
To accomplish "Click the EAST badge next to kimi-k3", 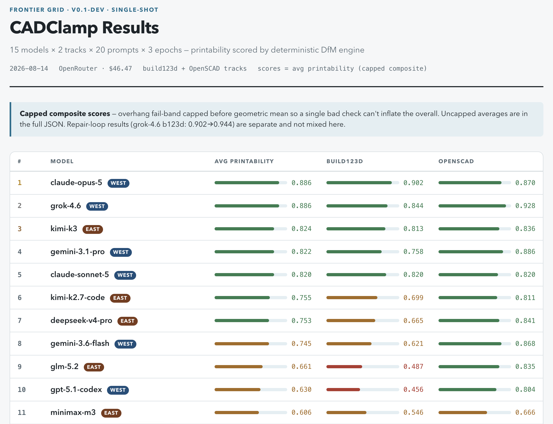I will 93,229.
